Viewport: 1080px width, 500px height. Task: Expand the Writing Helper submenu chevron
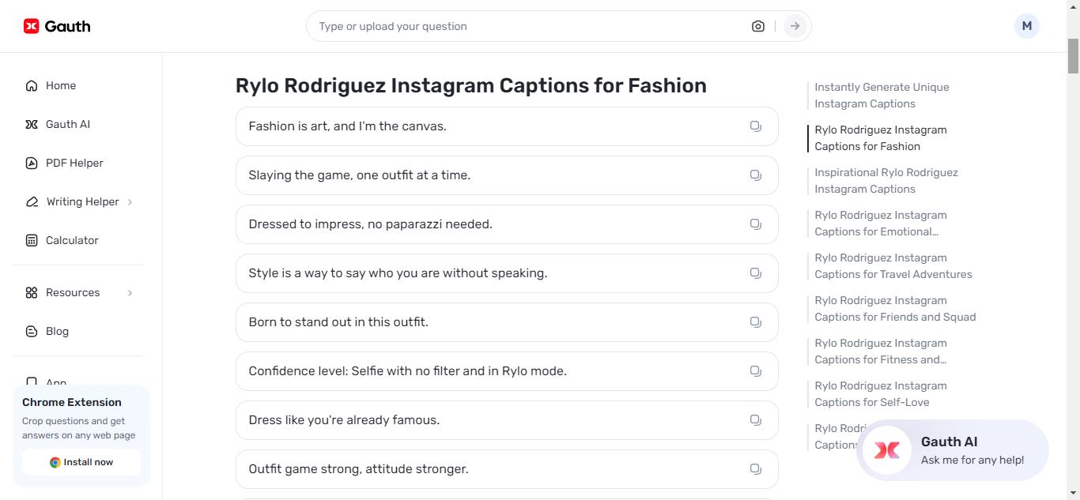[x=130, y=202]
